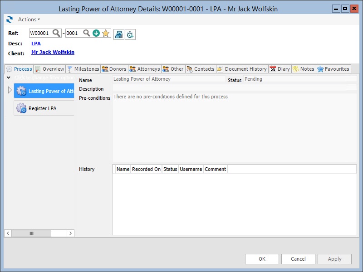The height and width of the screenshot is (272, 363).
Task: Click the Cancel button
Action: pyautogui.click(x=298, y=259)
